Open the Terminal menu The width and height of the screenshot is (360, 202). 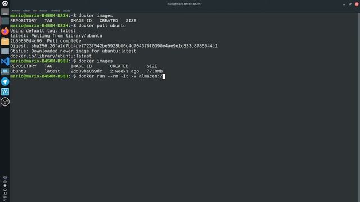(55, 11)
